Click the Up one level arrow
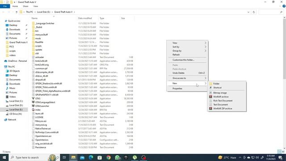The width and height of the screenshot is (286, 161). (x=17, y=12)
